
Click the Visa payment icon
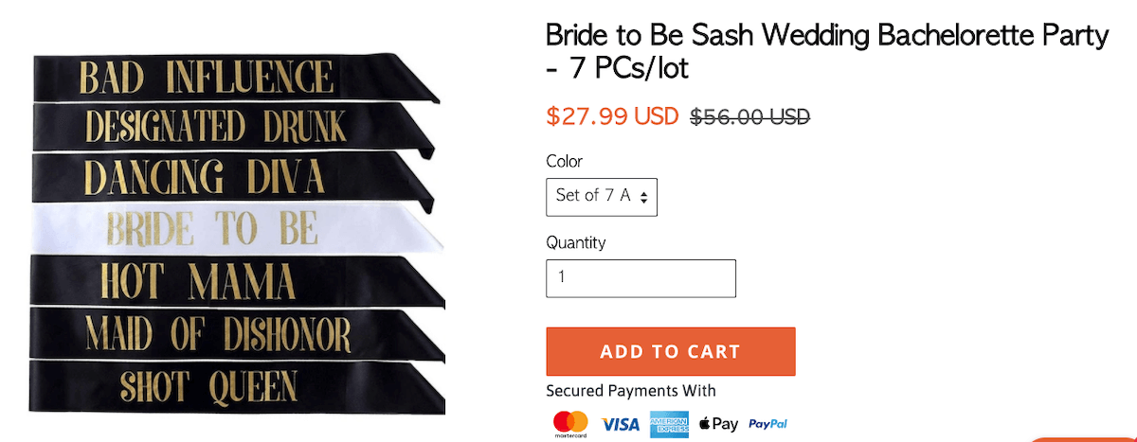coord(620,424)
